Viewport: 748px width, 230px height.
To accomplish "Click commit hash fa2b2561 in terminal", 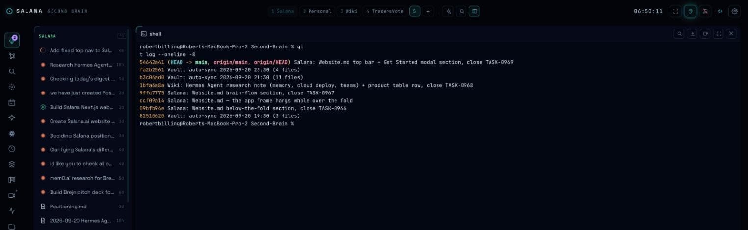I will (x=152, y=70).
